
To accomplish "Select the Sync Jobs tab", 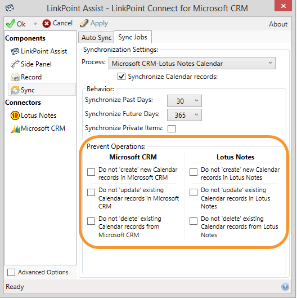I will click(x=133, y=37).
